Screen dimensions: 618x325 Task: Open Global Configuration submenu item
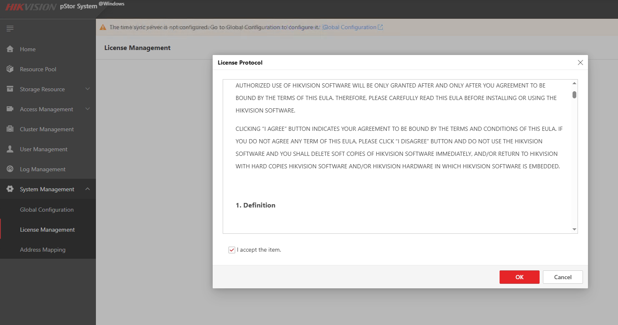point(47,210)
